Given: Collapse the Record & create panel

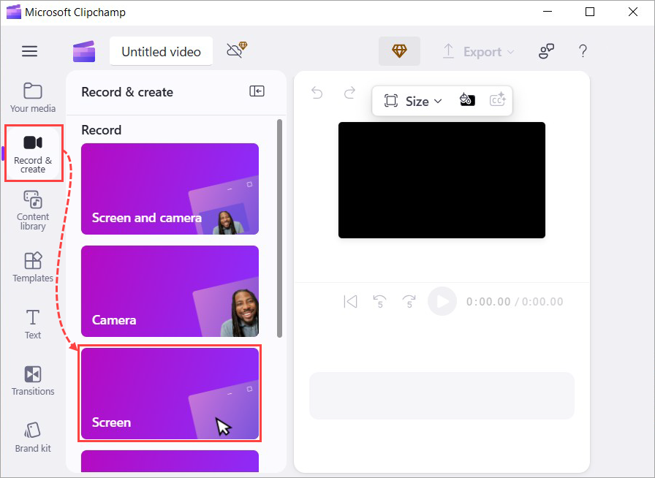Looking at the screenshot, I should click(257, 91).
